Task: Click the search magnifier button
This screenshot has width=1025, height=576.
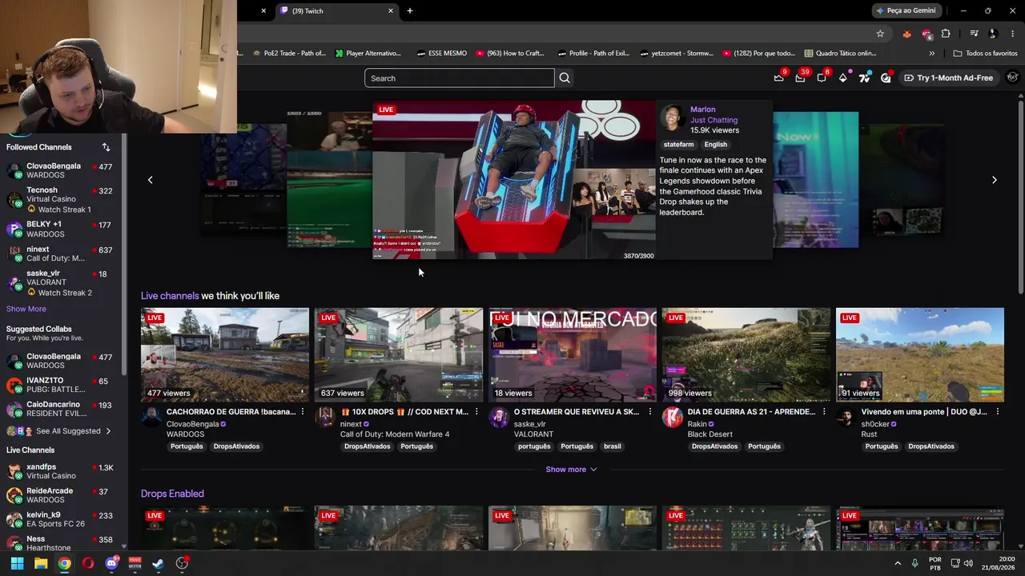Action: [x=565, y=78]
